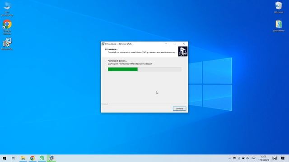The image size is (289, 162).
Task: Select the videoCodecs.dll file path text
Action: (130, 64)
